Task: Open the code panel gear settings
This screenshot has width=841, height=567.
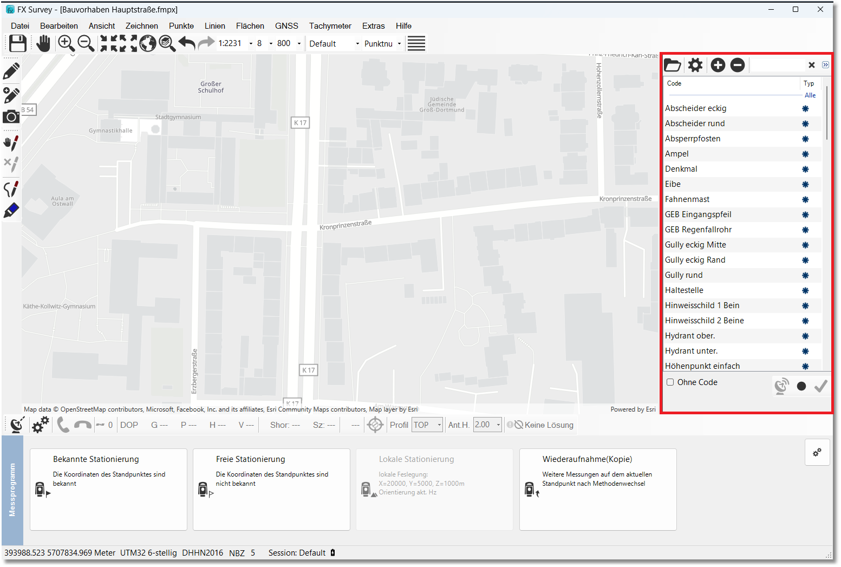Action: pyautogui.click(x=695, y=66)
